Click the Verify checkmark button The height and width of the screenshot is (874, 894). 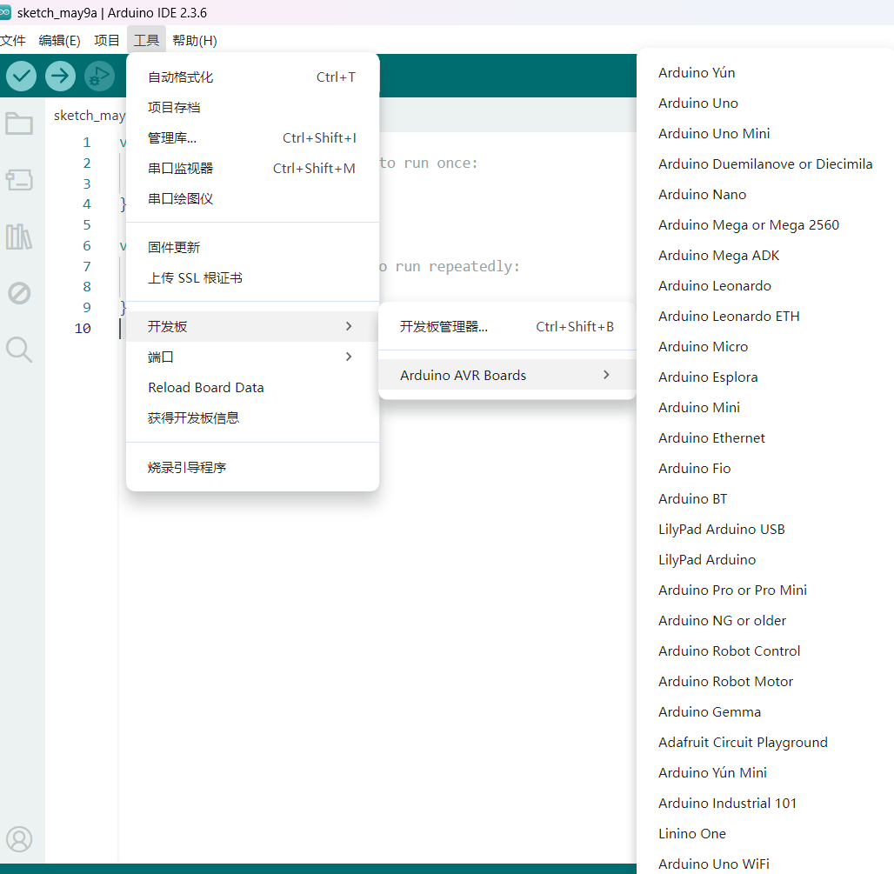tap(21, 76)
